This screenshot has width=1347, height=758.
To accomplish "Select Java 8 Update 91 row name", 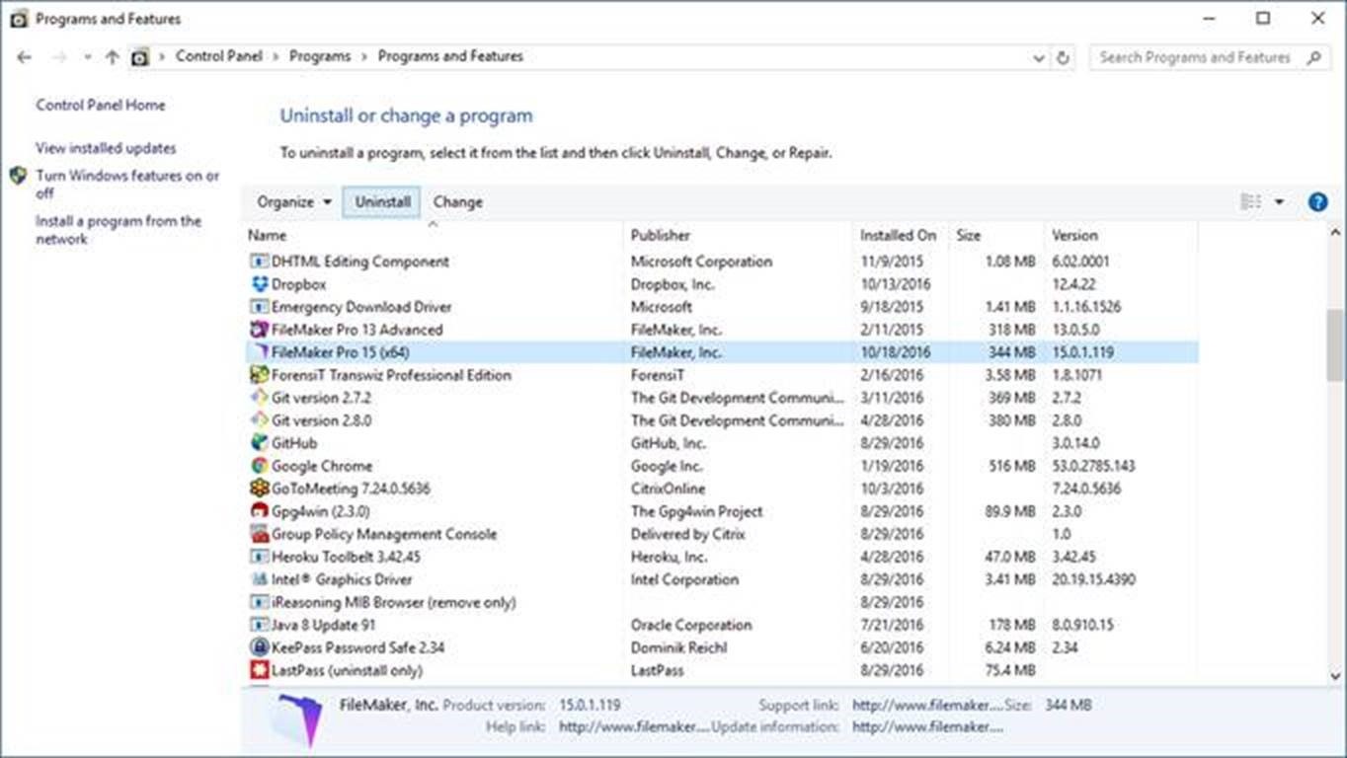I will point(324,625).
